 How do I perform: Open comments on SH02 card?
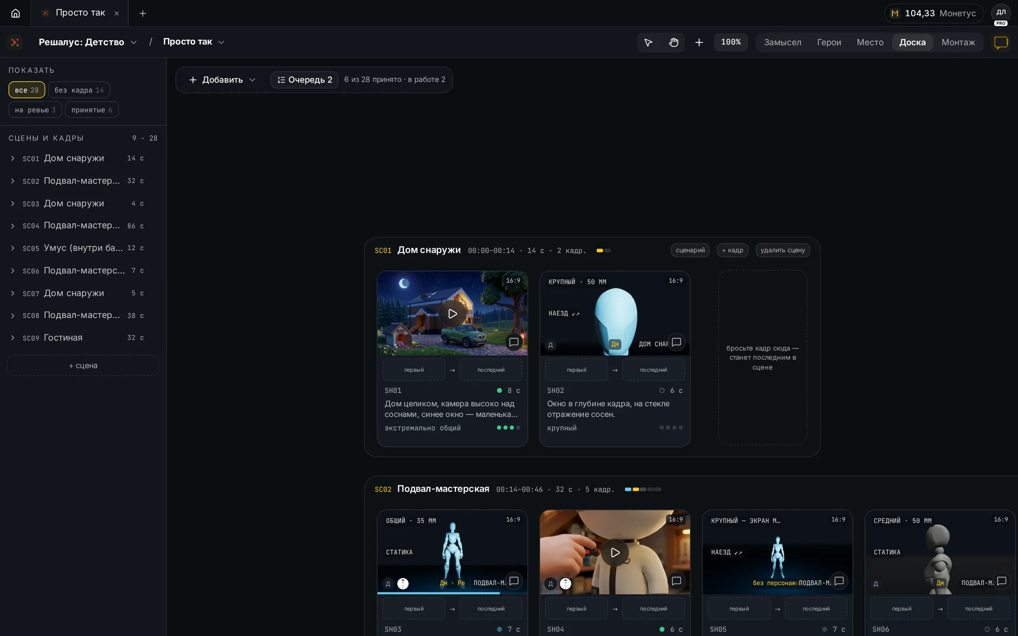(677, 342)
